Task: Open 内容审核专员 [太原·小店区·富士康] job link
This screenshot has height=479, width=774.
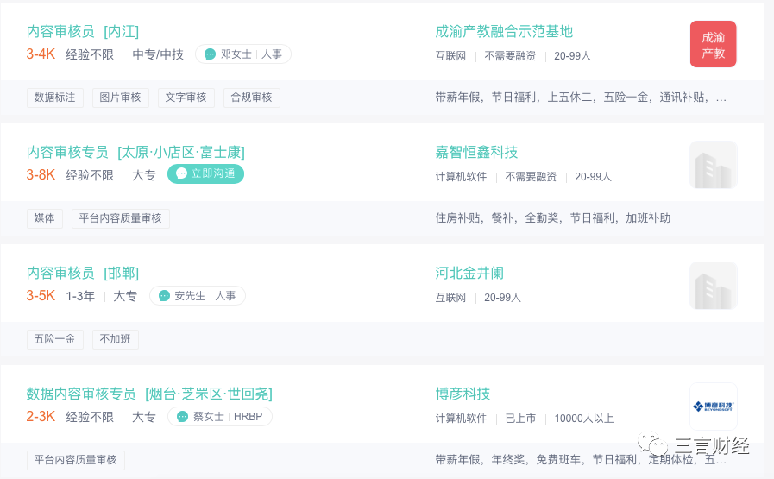Action: coord(135,152)
